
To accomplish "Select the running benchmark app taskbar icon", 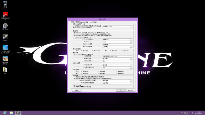I will 18,113.
